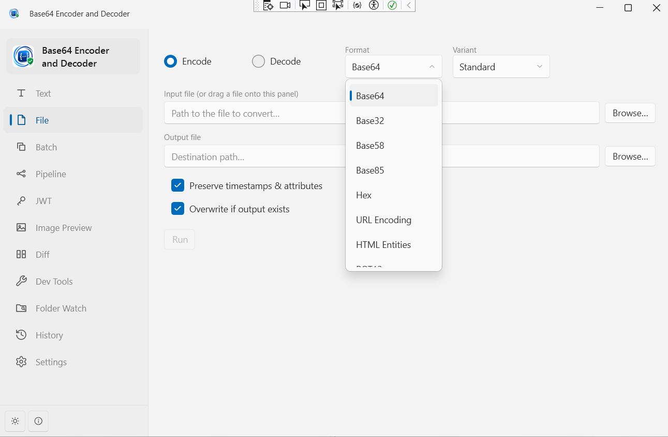Go to the Diff page label
The width and height of the screenshot is (668, 437).
[x=43, y=255]
